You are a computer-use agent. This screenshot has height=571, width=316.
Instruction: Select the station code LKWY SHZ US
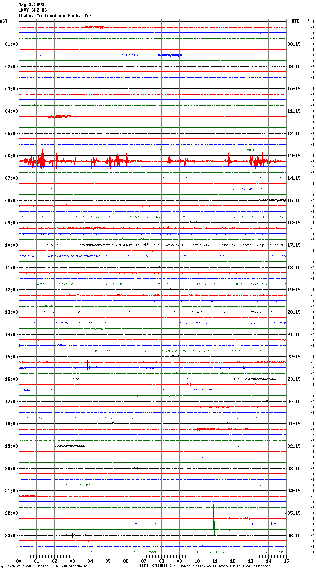click(x=33, y=10)
